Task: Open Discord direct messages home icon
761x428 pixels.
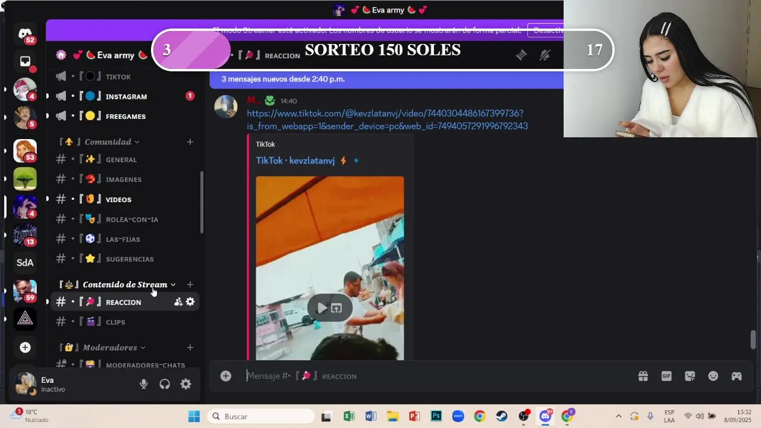Action: tap(25, 34)
